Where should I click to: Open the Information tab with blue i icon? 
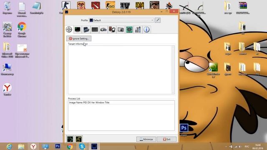coord(146,30)
